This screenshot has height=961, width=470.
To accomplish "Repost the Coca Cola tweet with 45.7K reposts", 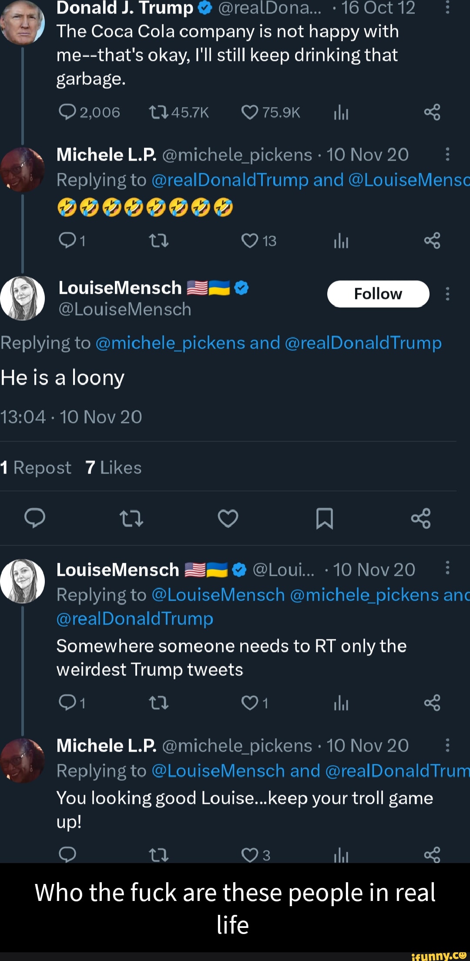I will pyautogui.click(x=158, y=113).
